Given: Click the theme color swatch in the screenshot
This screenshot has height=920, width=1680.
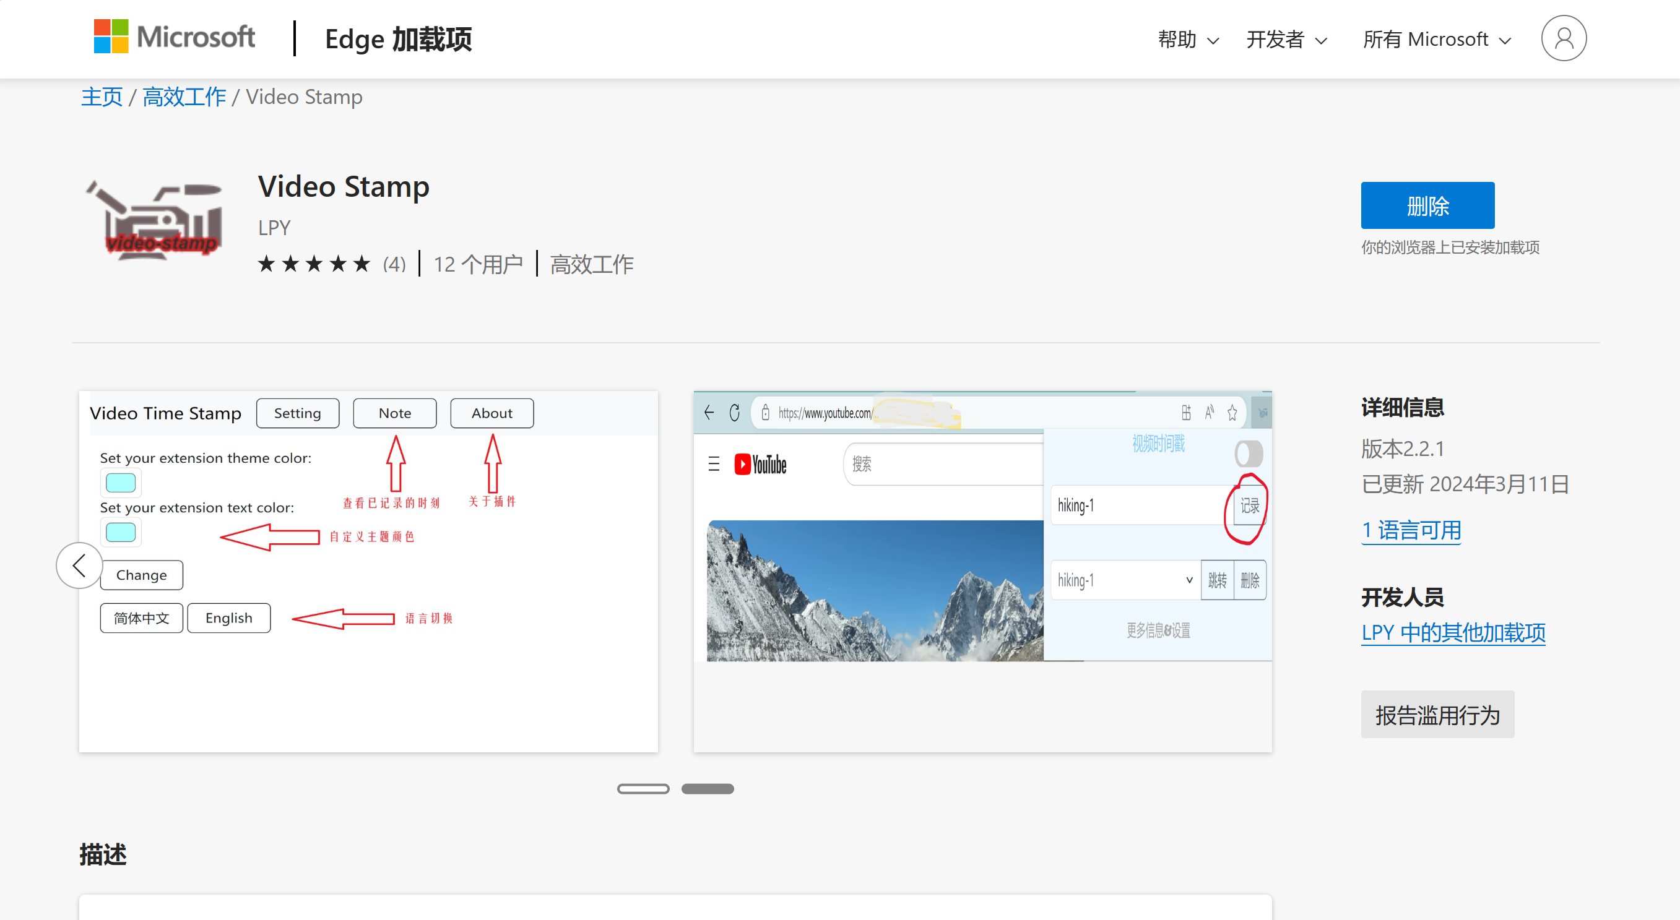Looking at the screenshot, I should click(x=121, y=483).
